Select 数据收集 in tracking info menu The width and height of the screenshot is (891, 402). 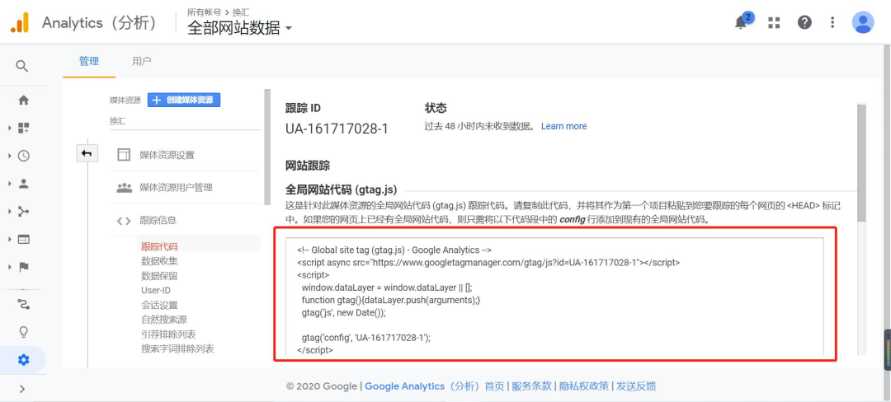tap(159, 261)
